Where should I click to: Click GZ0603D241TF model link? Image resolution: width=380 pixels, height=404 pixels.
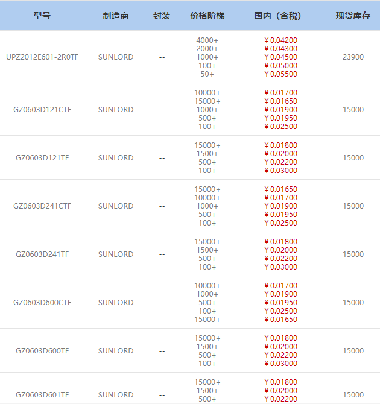[42, 254]
